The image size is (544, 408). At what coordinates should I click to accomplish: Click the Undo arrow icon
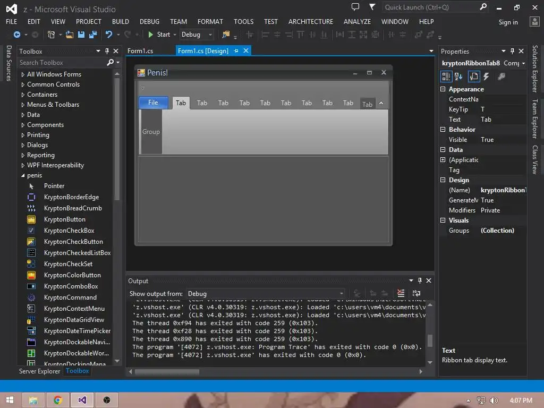[x=109, y=35]
